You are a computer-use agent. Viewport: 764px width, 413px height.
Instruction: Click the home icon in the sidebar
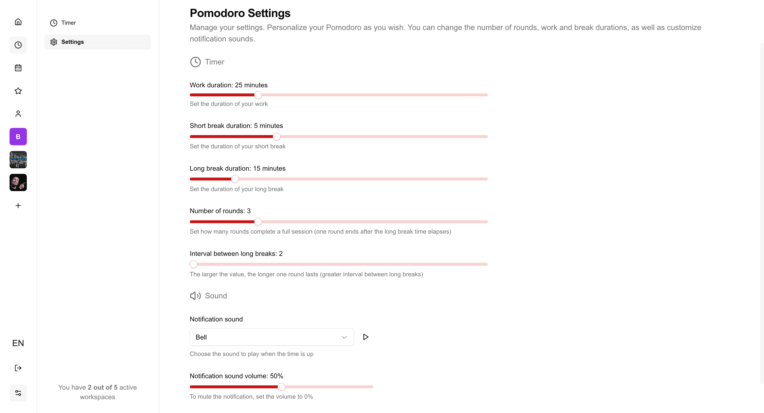pyautogui.click(x=18, y=22)
